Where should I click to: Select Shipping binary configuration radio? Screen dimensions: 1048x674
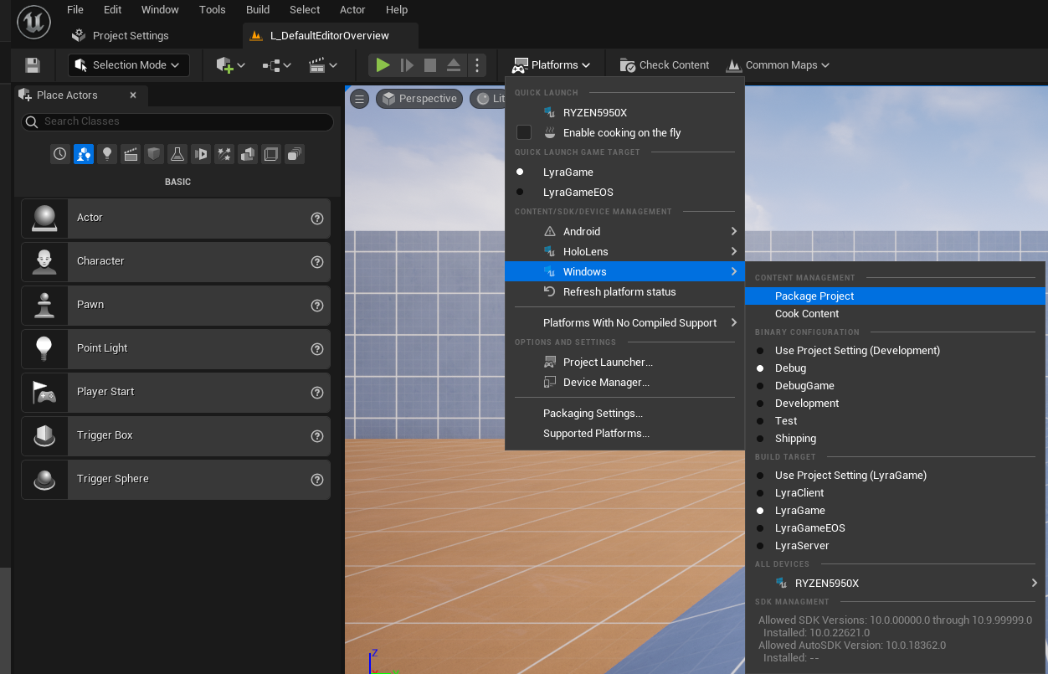(760, 439)
